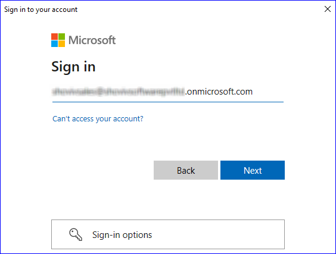Click the gray Microsoft wordmark
This screenshot has height=254, width=336.
[92, 40]
